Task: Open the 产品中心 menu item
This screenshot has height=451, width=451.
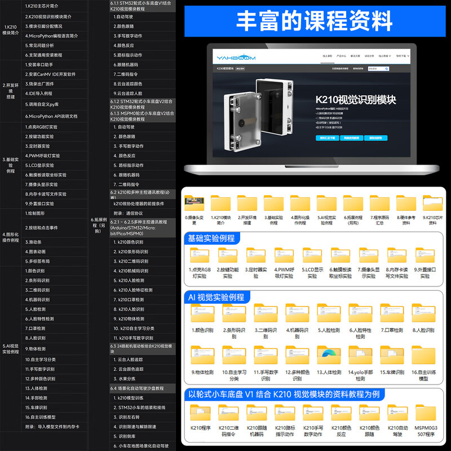Action: pos(342,57)
